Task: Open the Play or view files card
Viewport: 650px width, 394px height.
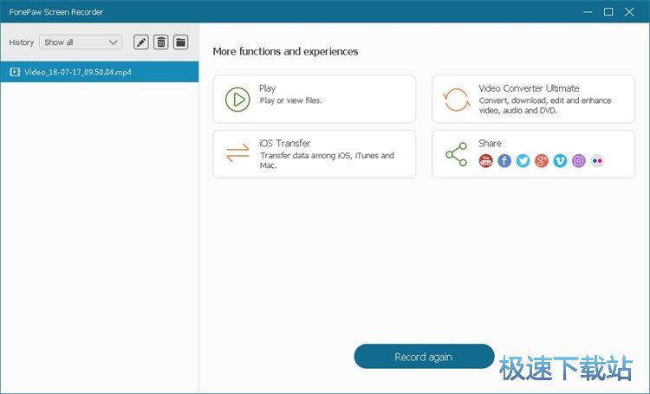Action: pyautogui.click(x=315, y=99)
